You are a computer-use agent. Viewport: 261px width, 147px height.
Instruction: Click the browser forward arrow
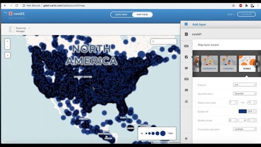tap(11, 5)
